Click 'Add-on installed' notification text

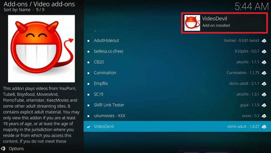(216, 25)
